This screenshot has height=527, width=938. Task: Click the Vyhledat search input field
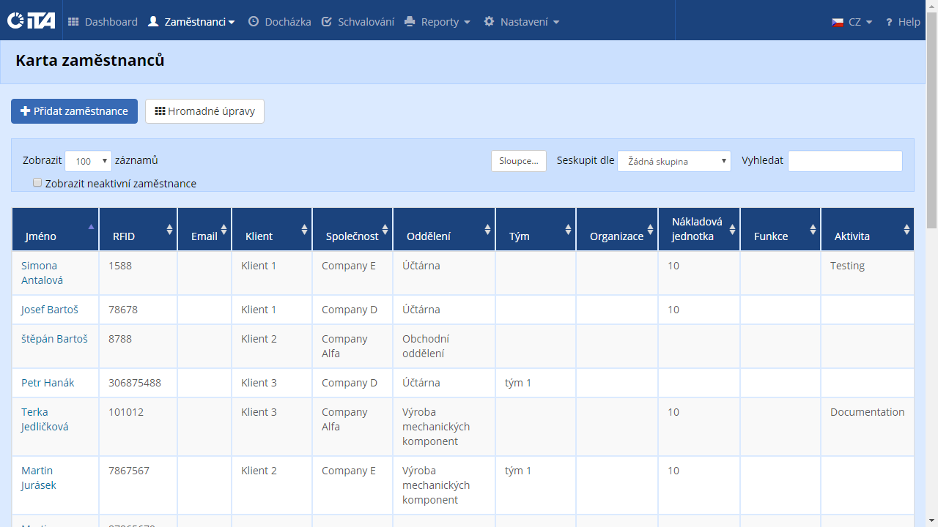click(844, 161)
